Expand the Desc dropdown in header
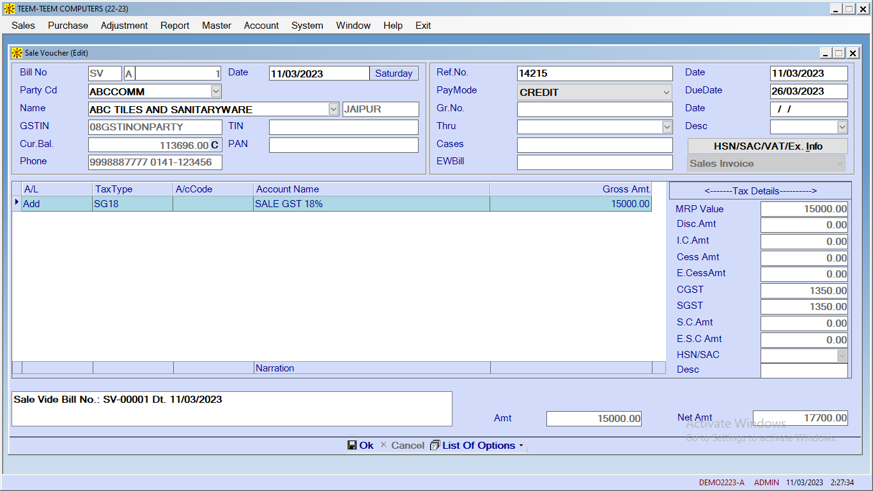This screenshot has width=873, height=491. [x=842, y=127]
